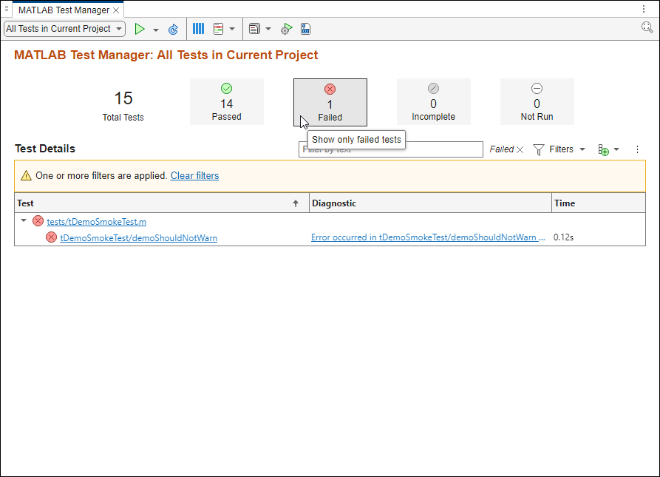The width and height of the screenshot is (660, 477).
Task: Click the warning triangle icon in filter banner
Action: [x=26, y=175]
